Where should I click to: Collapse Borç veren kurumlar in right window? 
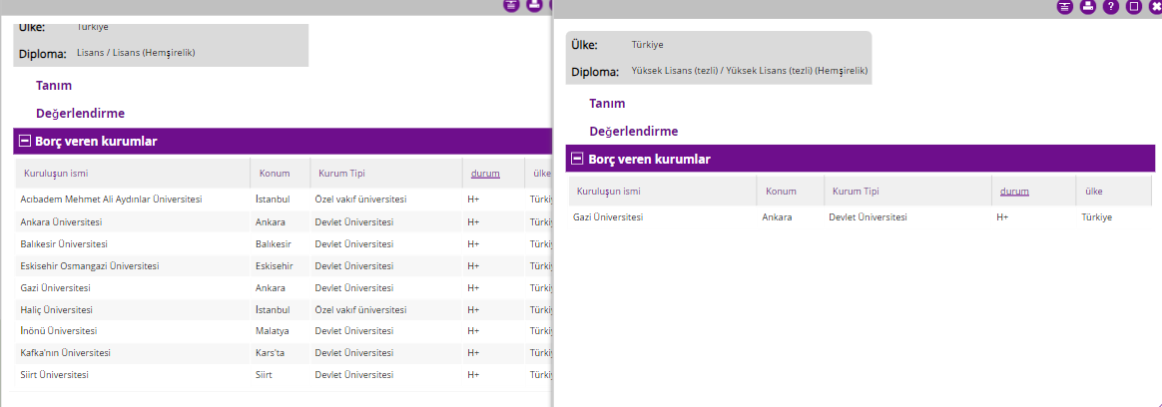578,159
